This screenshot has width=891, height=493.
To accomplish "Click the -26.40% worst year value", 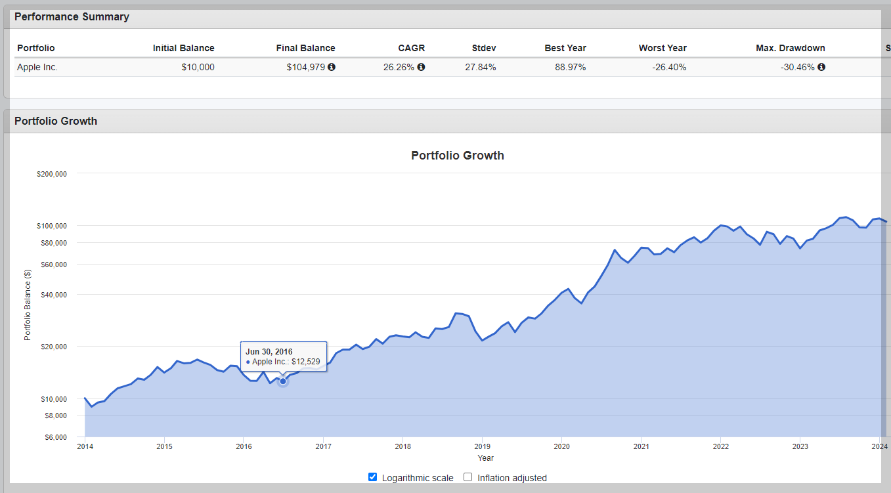I will 668,67.
